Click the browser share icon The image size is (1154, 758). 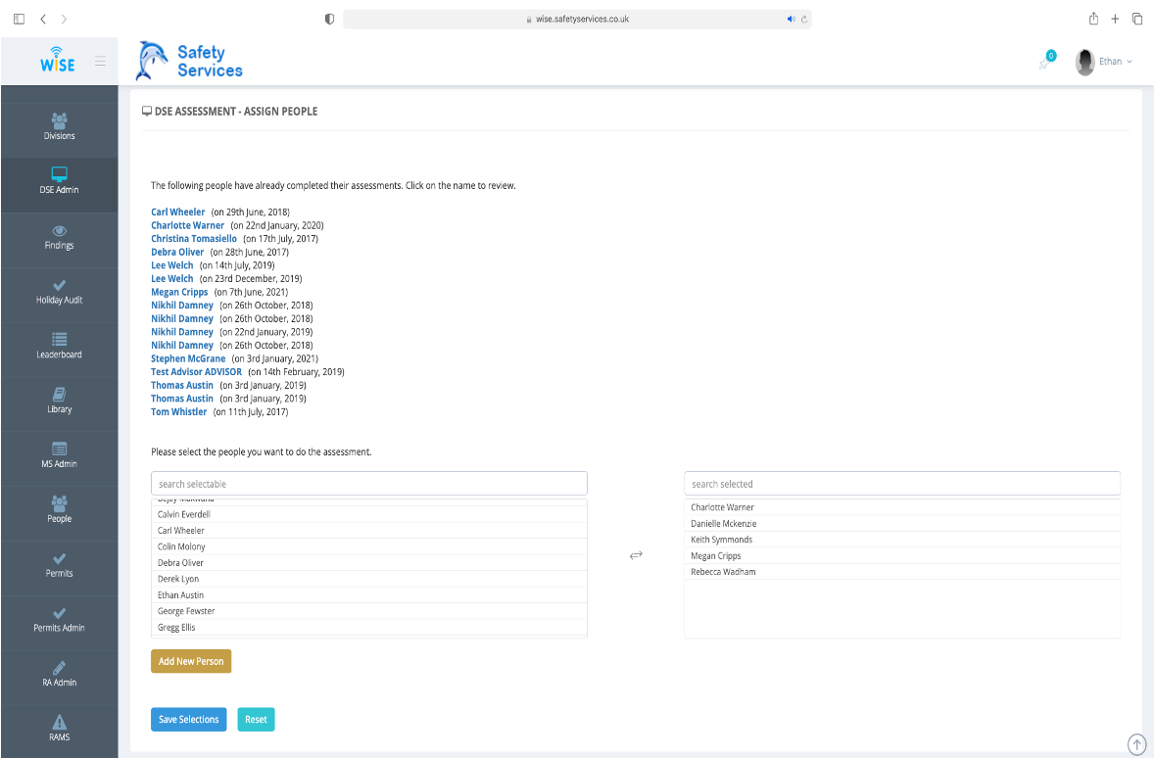(1093, 19)
